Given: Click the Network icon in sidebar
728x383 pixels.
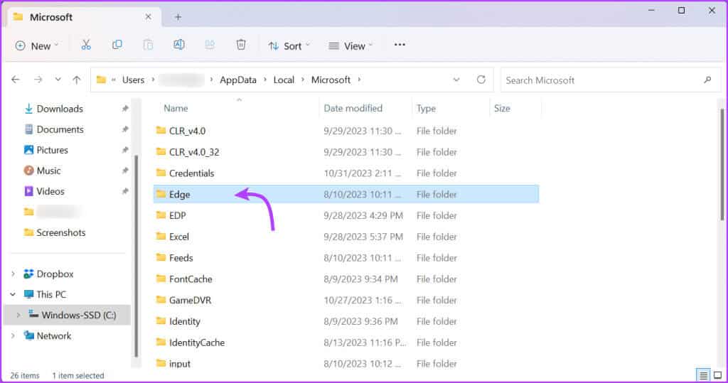Looking at the screenshot, I should (28, 335).
